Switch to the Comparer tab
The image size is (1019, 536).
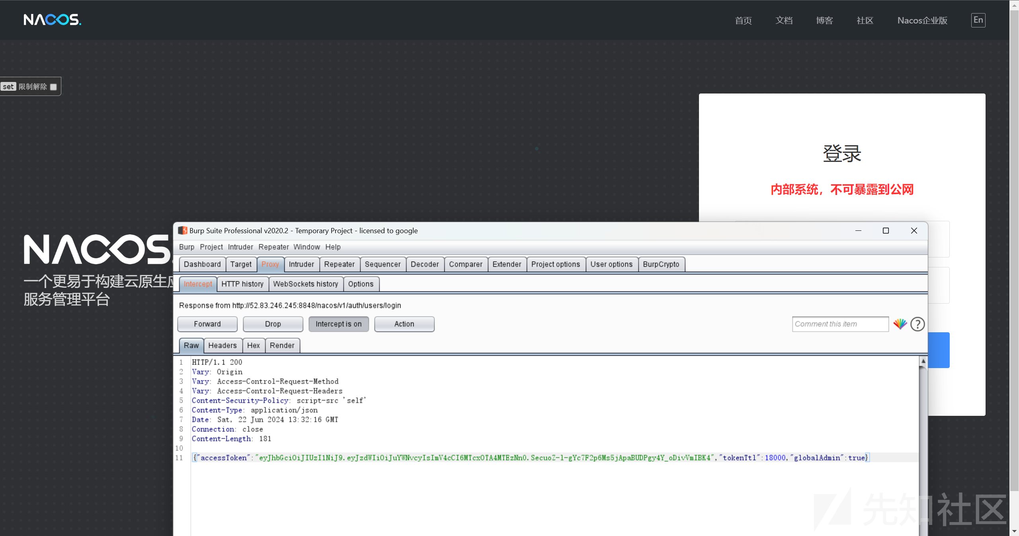466,264
